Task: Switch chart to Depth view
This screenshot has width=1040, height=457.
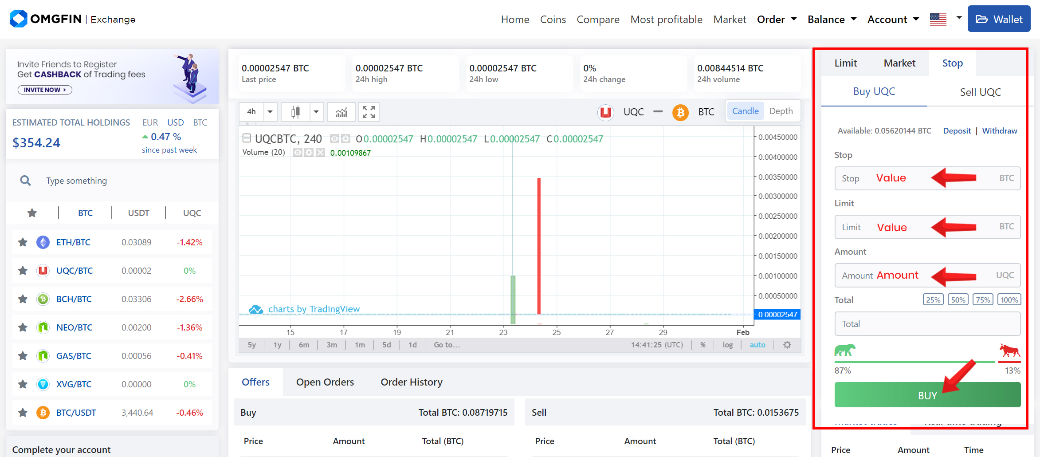Action: (781, 111)
